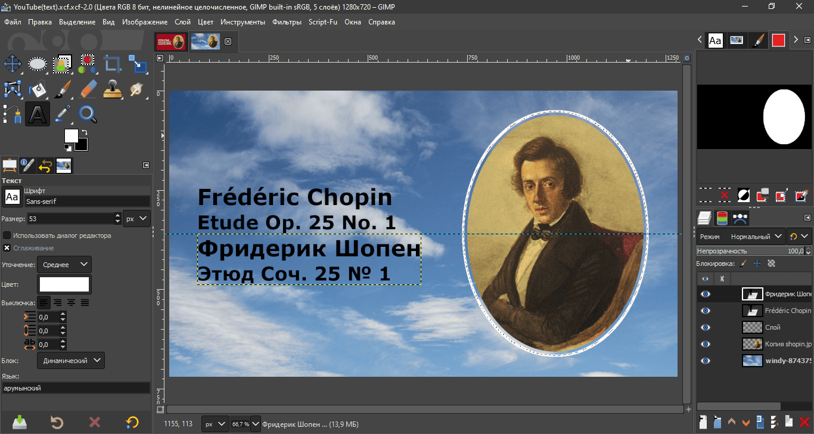The width and height of the screenshot is (814, 434).
Task: Duplicate the selected layer
Action: pos(760,422)
